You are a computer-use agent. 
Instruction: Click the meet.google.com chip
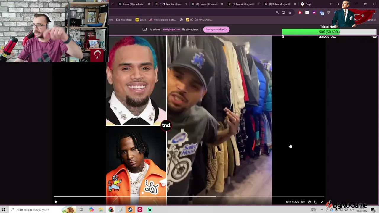tap(171, 30)
